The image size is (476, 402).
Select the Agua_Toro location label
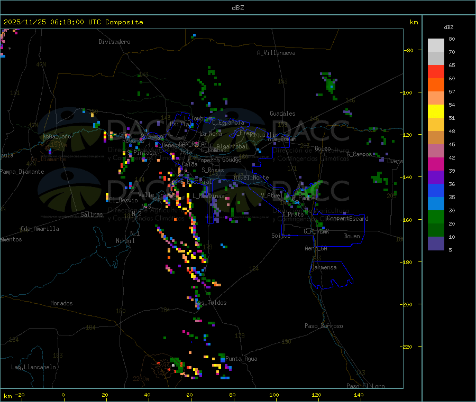57,136
